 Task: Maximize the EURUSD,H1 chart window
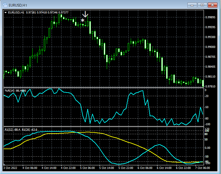202,5
